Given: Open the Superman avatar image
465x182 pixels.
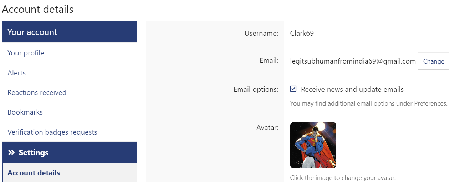Looking at the screenshot, I should tap(313, 145).
